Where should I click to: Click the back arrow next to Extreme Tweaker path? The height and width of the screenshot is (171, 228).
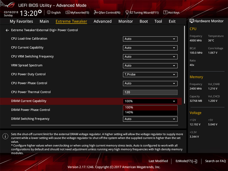click(x=7, y=30)
